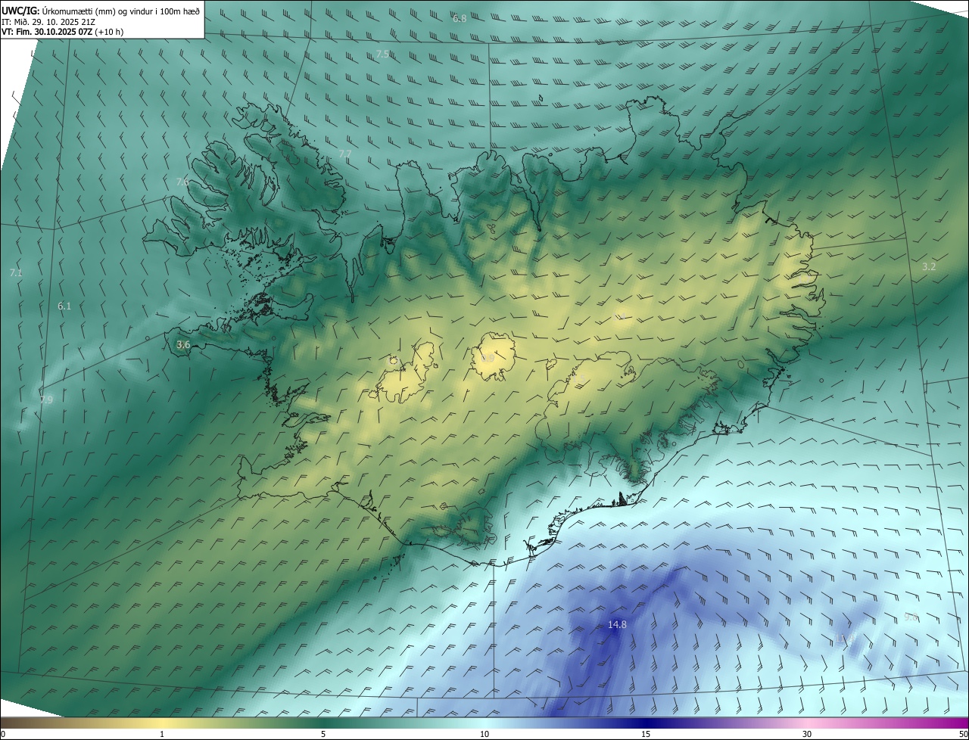Click the 5 tick label on the colour scale
This screenshot has width=969, height=740.
click(323, 734)
